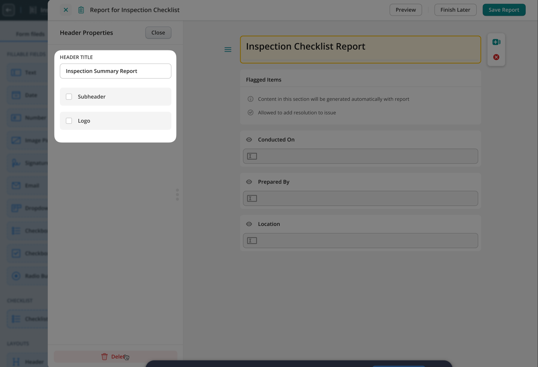538x367 pixels.
Task: Enable the Logo checkbox
Action: point(69,121)
